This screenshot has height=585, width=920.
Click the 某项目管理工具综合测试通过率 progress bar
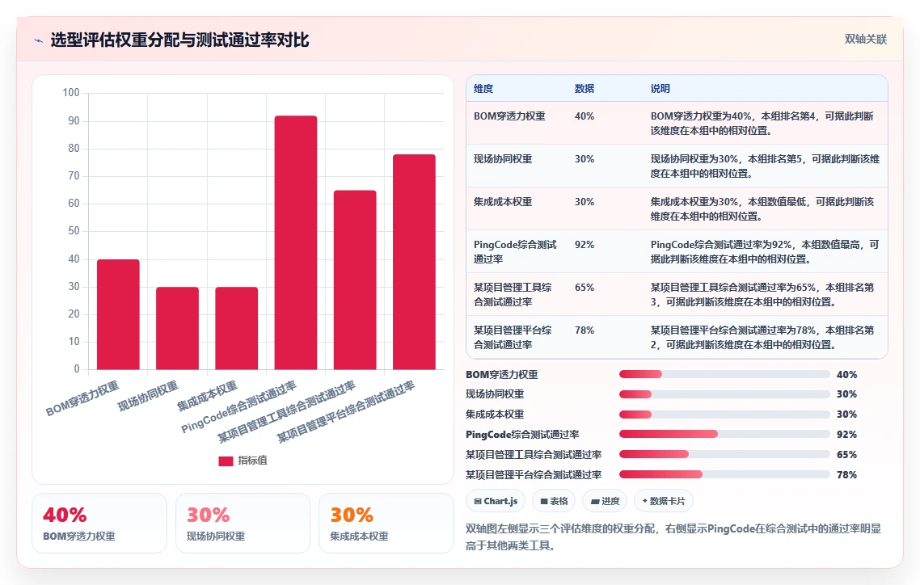pyautogui.click(x=724, y=454)
